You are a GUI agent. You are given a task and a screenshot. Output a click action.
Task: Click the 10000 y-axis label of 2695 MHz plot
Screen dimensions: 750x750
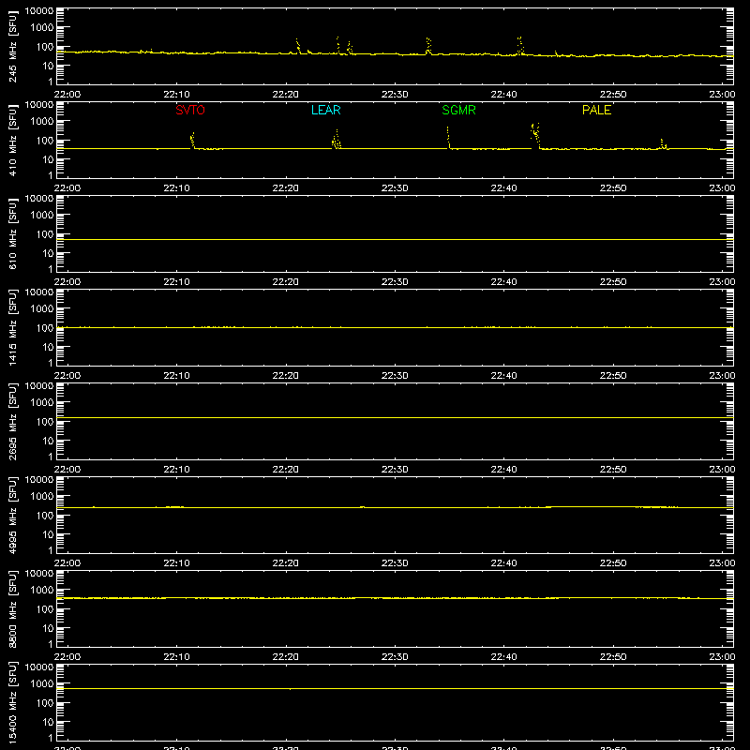(x=39, y=386)
